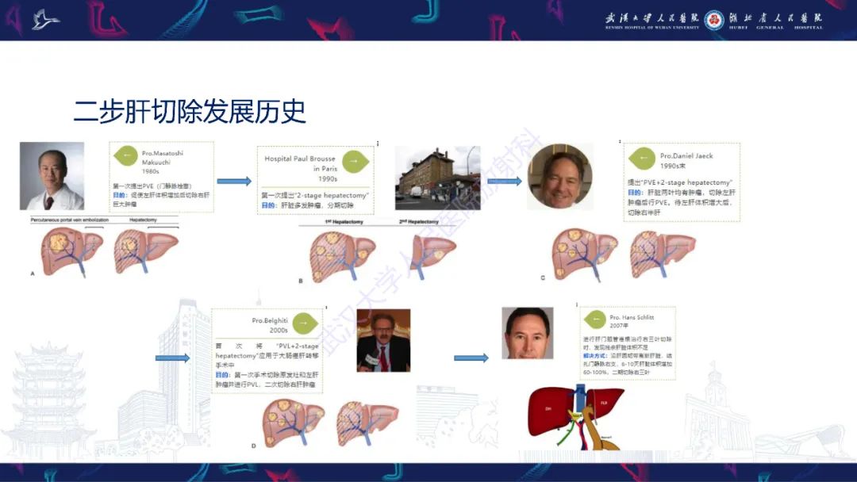Click the name text Pro.Daniel Jaeck
857x482 pixels.
(x=686, y=155)
